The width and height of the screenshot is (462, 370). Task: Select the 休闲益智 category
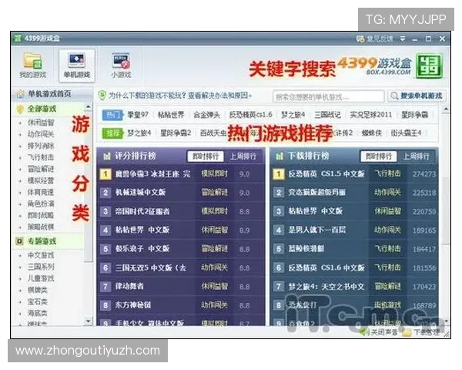41,123
